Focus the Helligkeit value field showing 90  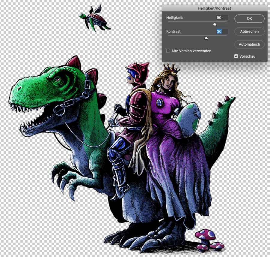click(222, 18)
